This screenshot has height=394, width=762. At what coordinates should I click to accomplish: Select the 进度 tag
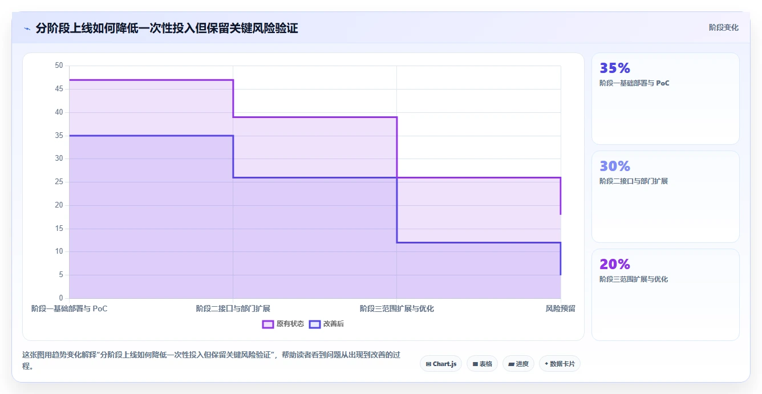[518, 364]
